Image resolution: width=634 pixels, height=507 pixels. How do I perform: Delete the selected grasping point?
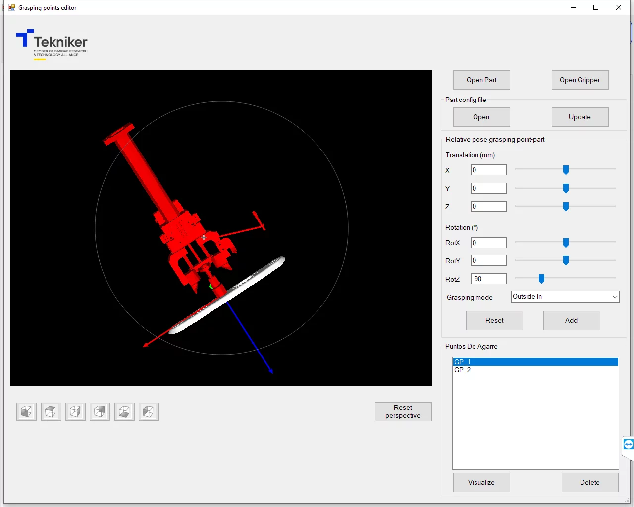pyautogui.click(x=589, y=482)
